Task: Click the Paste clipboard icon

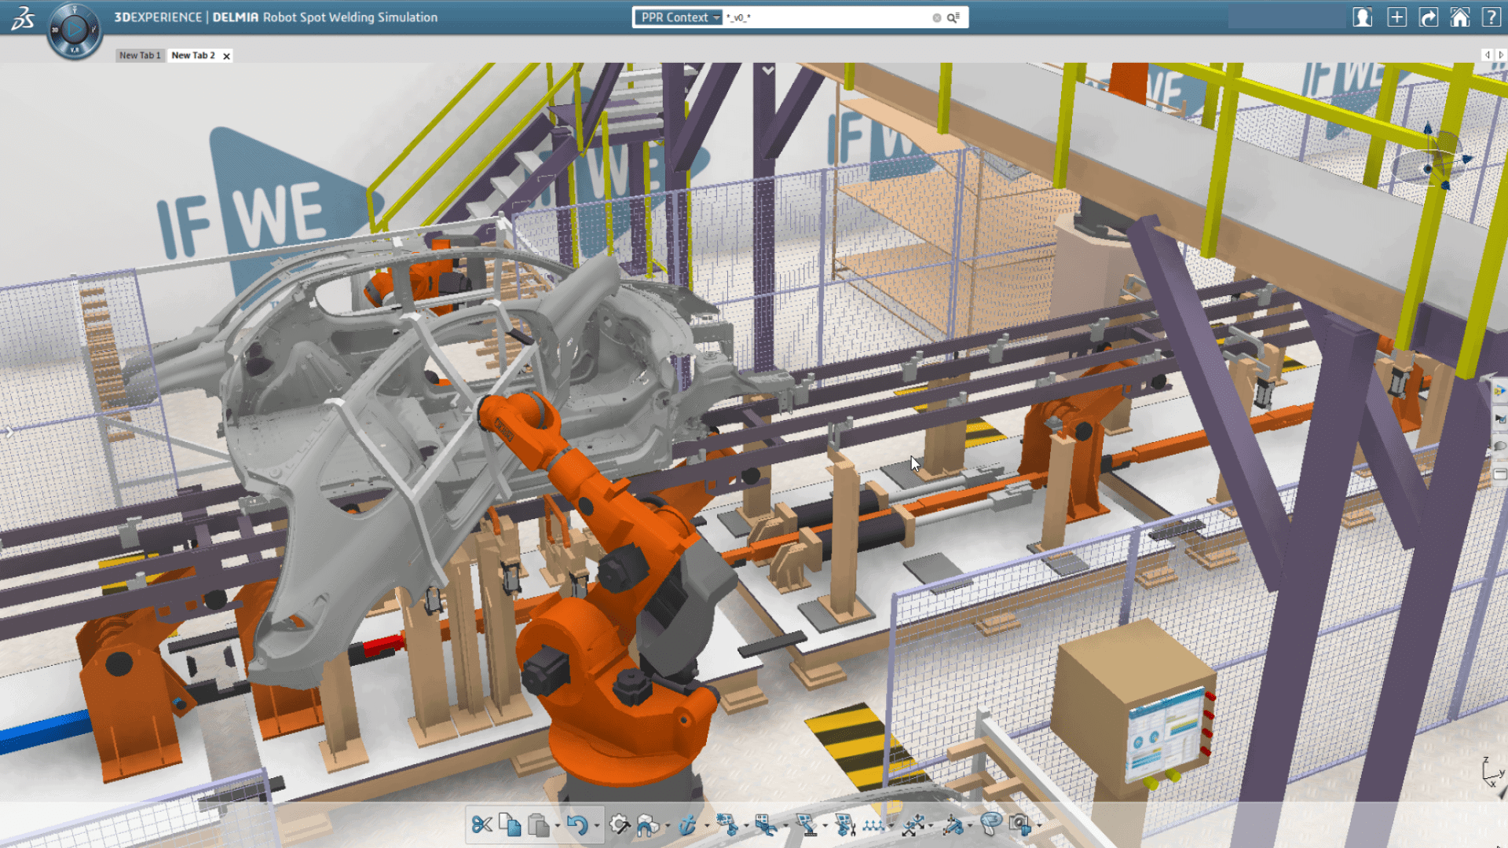Action: 538,825
